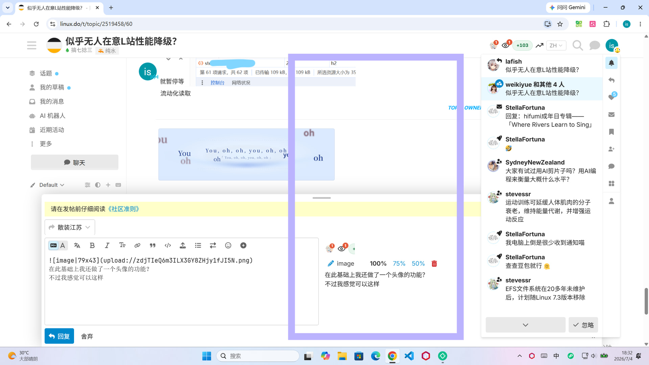The height and width of the screenshot is (365, 649).
Task: Delete the uploaded image with the red trash icon
Action: (x=434, y=264)
